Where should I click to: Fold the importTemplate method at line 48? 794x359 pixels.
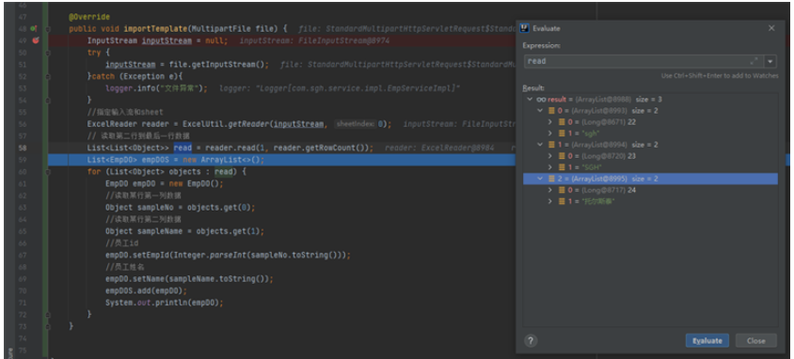(x=48, y=29)
